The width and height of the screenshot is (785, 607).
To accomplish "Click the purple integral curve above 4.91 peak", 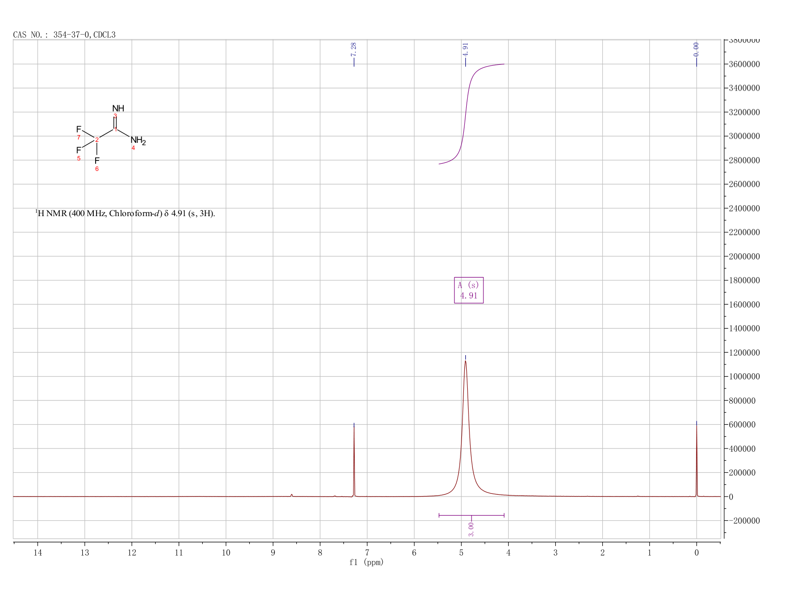I will point(466,113).
